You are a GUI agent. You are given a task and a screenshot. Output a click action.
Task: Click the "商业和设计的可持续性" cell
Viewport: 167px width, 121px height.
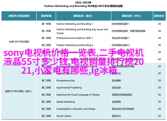pos(123,109)
